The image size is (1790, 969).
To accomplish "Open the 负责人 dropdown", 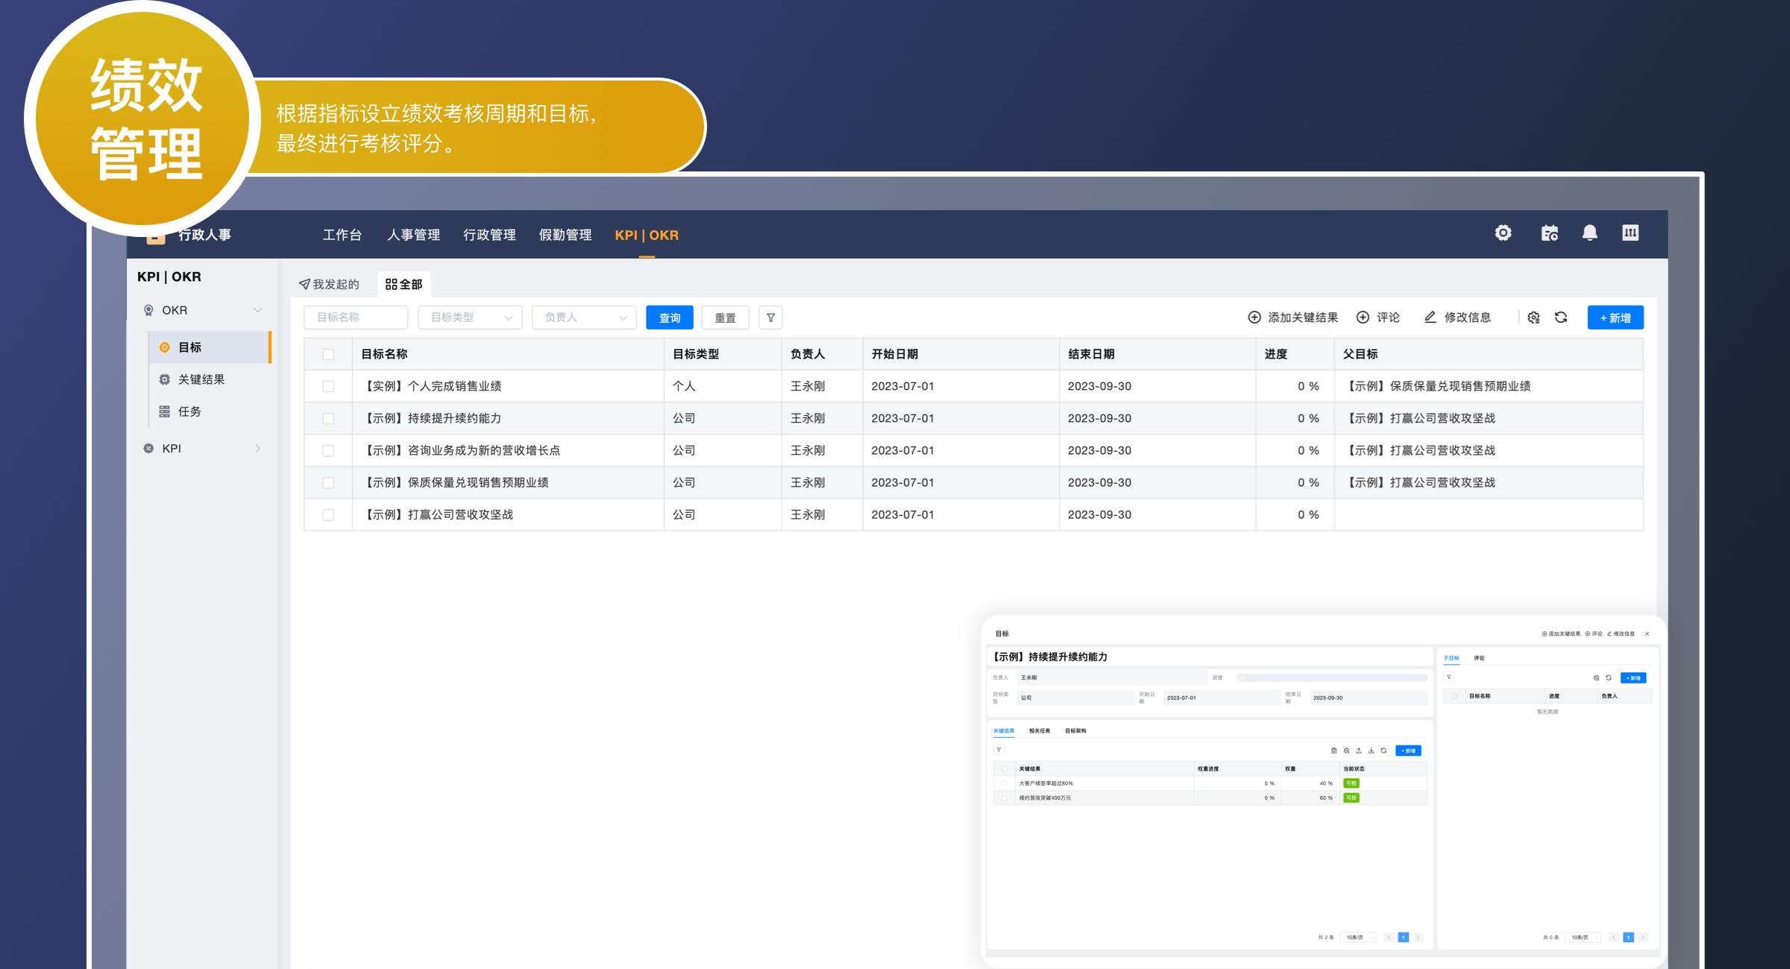I will pos(584,318).
